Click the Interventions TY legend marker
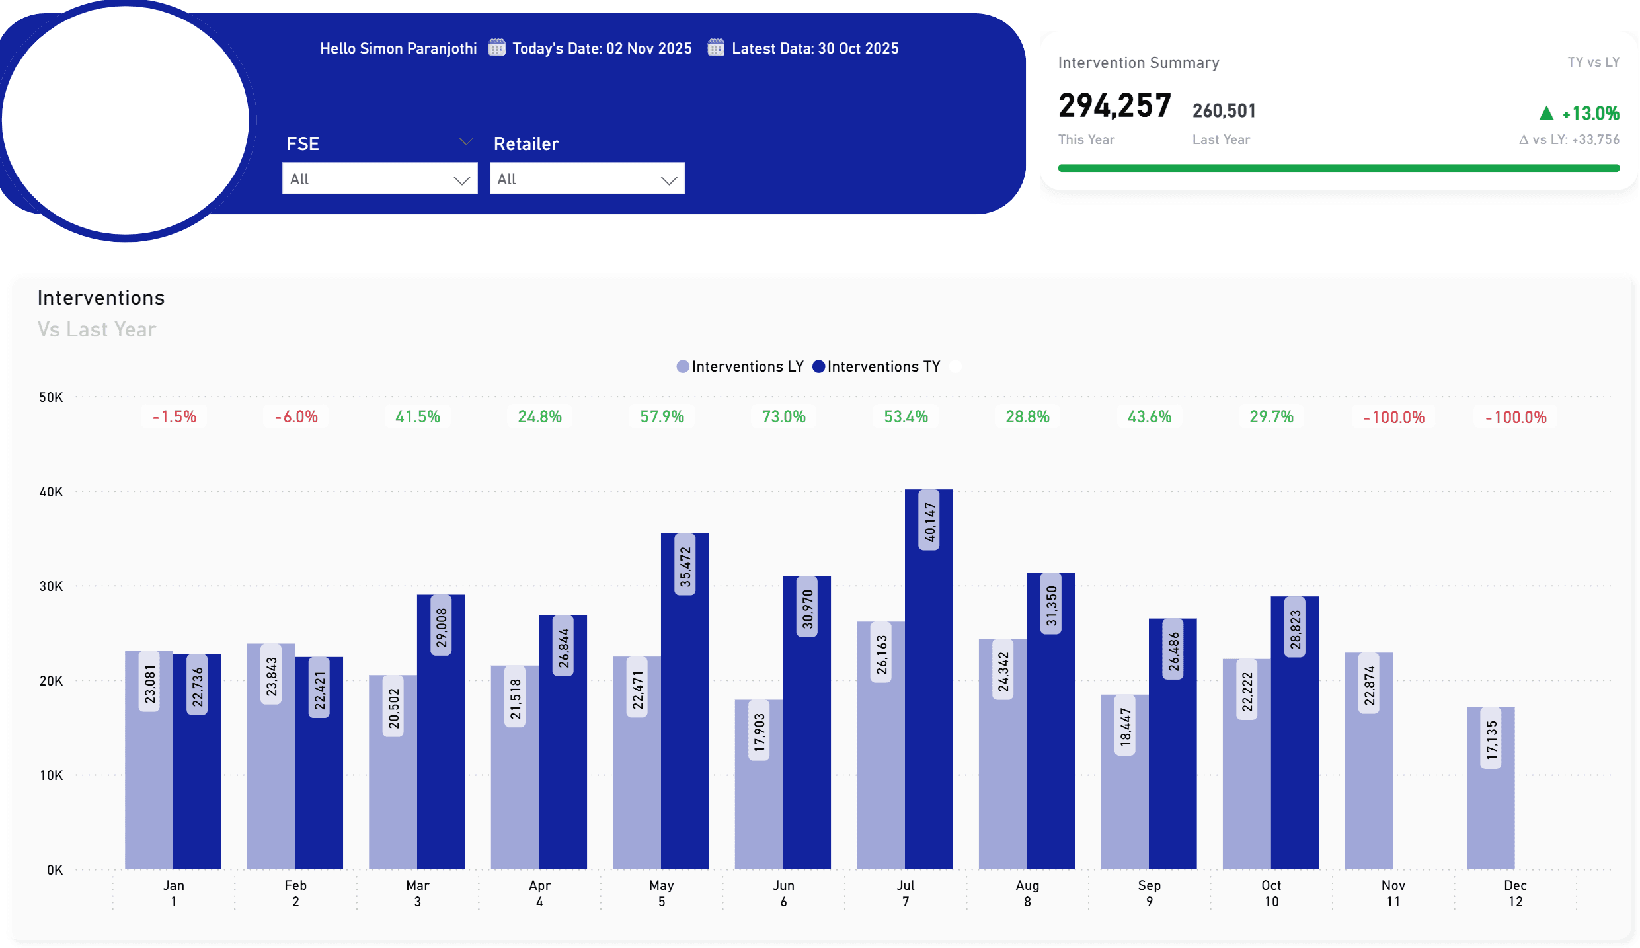 818,366
